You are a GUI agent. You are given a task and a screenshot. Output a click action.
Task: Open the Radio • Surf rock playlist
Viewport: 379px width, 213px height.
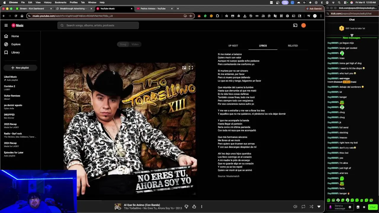pyautogui.click(x=20, y=135)
